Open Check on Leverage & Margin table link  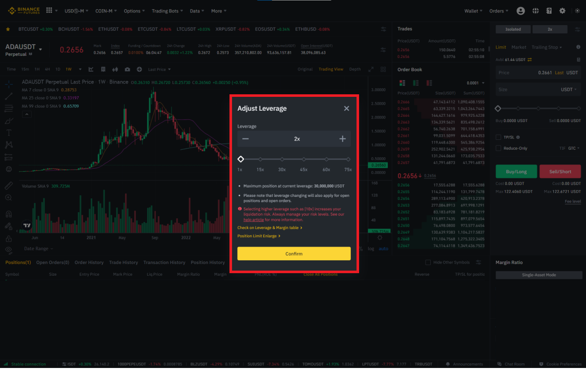(x=269, y=228)
